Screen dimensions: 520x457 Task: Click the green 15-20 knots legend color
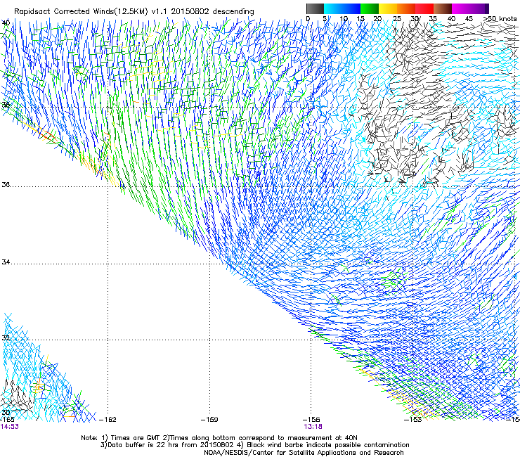click(x=370, y=8)
